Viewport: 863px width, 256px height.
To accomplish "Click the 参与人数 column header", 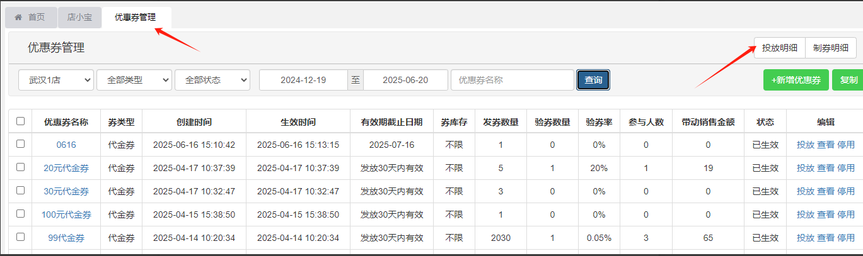I will coord(646,122).
